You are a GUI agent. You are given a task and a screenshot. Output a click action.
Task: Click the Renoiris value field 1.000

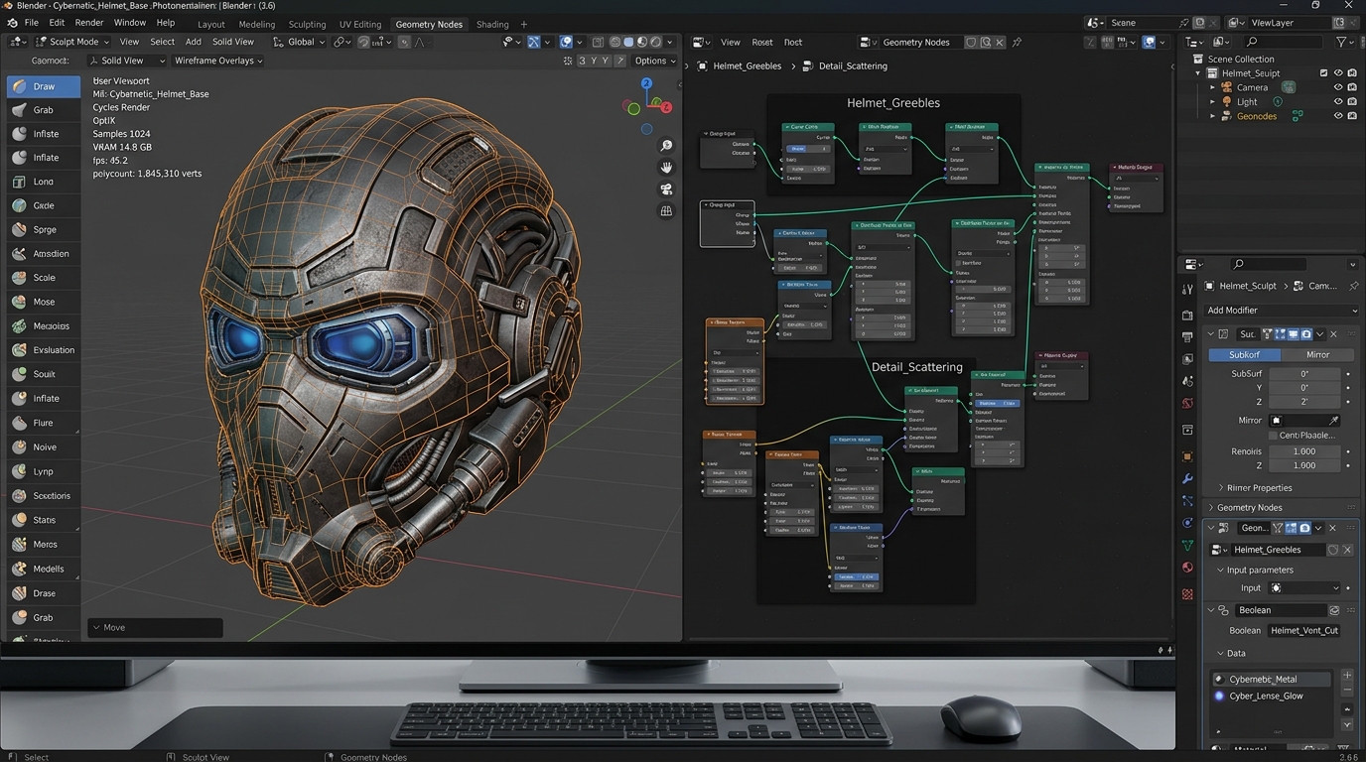1303,451
